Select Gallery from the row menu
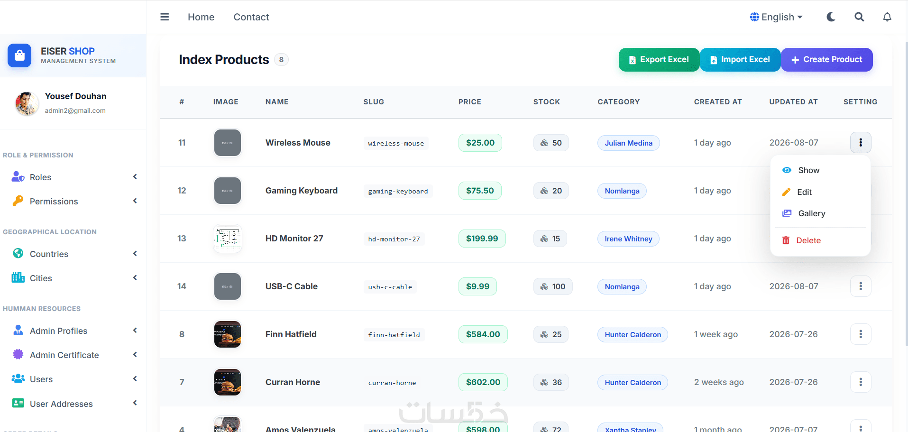The width and height of the screenshot is (908, 432). point(820,213)
